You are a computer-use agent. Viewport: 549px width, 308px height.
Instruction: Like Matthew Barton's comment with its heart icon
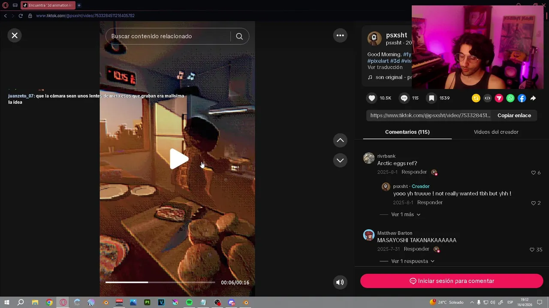[x=532, y=250]
